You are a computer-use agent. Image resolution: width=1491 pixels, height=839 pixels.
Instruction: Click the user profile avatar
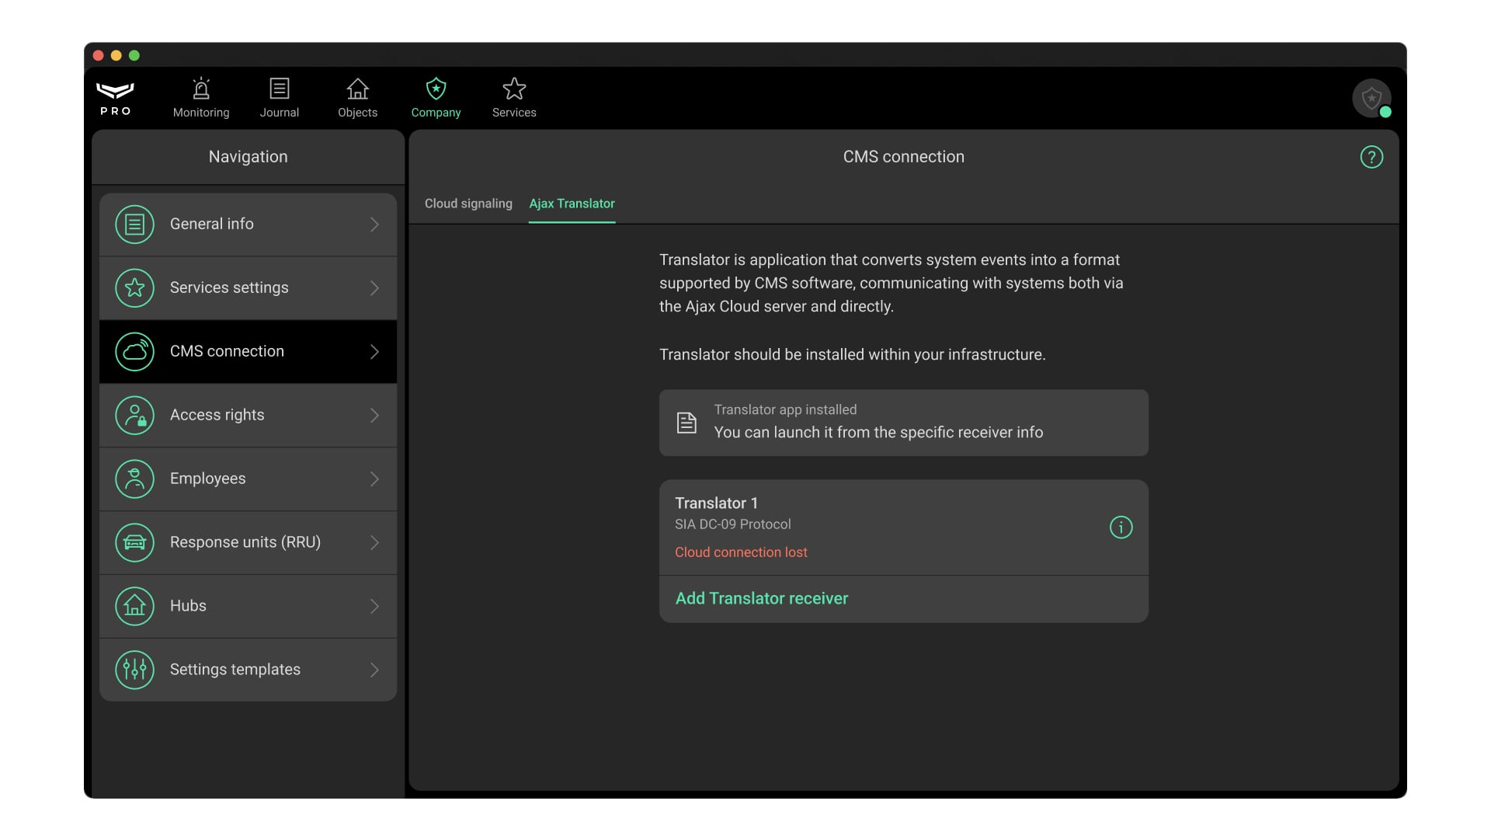1371,99
